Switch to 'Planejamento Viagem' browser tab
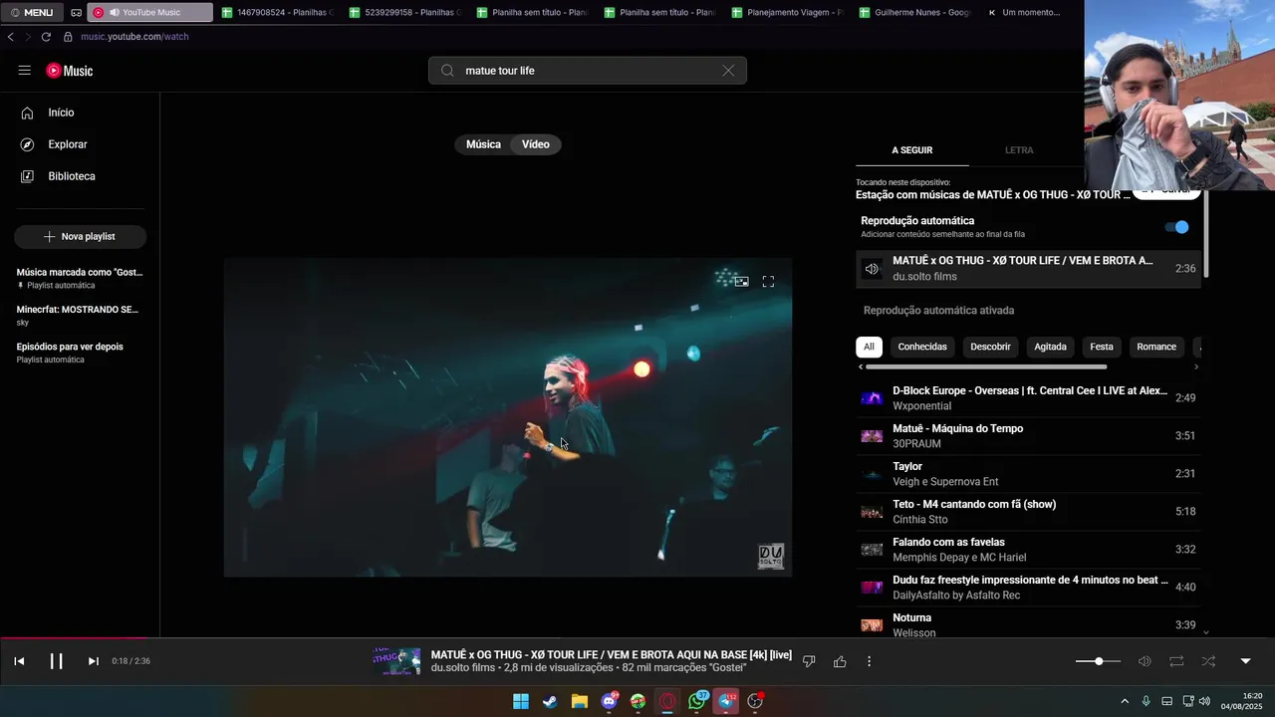This screenshot has height=717, width=1275. point(787,13)
